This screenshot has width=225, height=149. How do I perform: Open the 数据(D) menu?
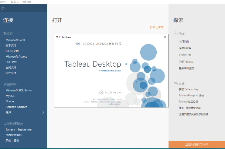15,2
